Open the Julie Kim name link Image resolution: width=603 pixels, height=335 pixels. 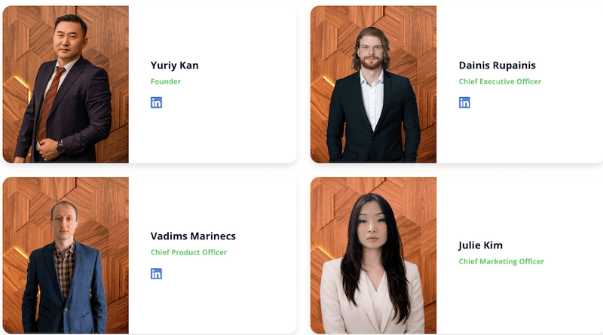pos(480,245)
